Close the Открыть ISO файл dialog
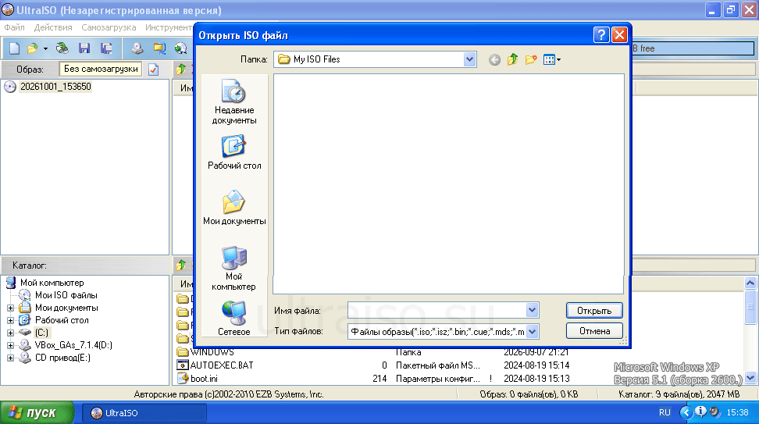 click(x=619, y=35)
